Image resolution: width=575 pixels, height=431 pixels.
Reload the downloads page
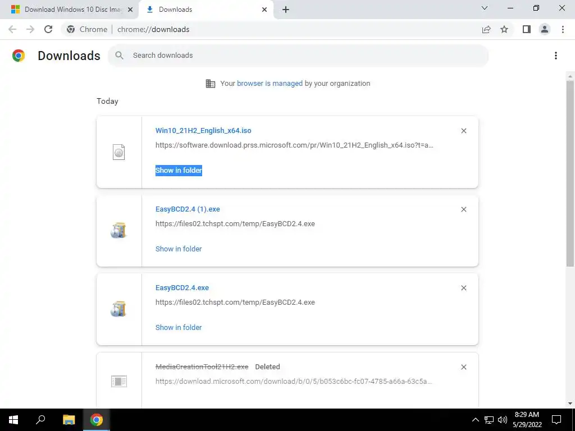pyautogui.click(x=48, y=29)
